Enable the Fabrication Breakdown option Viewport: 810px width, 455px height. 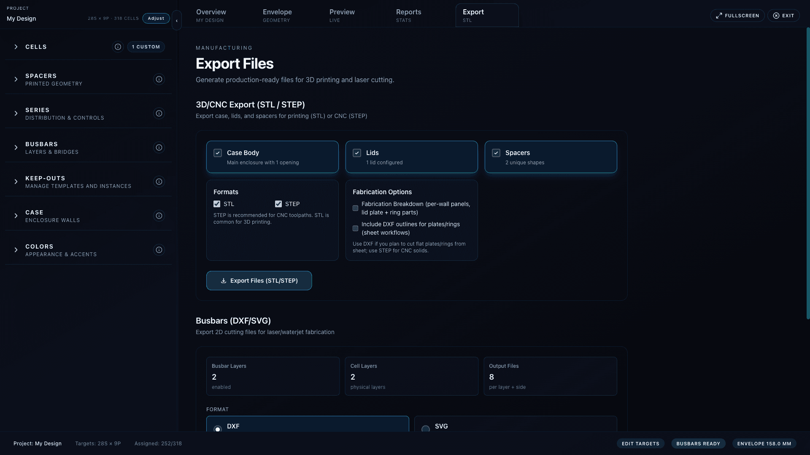point(356,208)
